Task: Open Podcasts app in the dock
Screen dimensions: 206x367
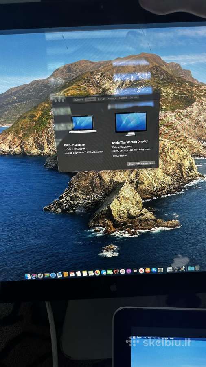Action: click(129, 271)
